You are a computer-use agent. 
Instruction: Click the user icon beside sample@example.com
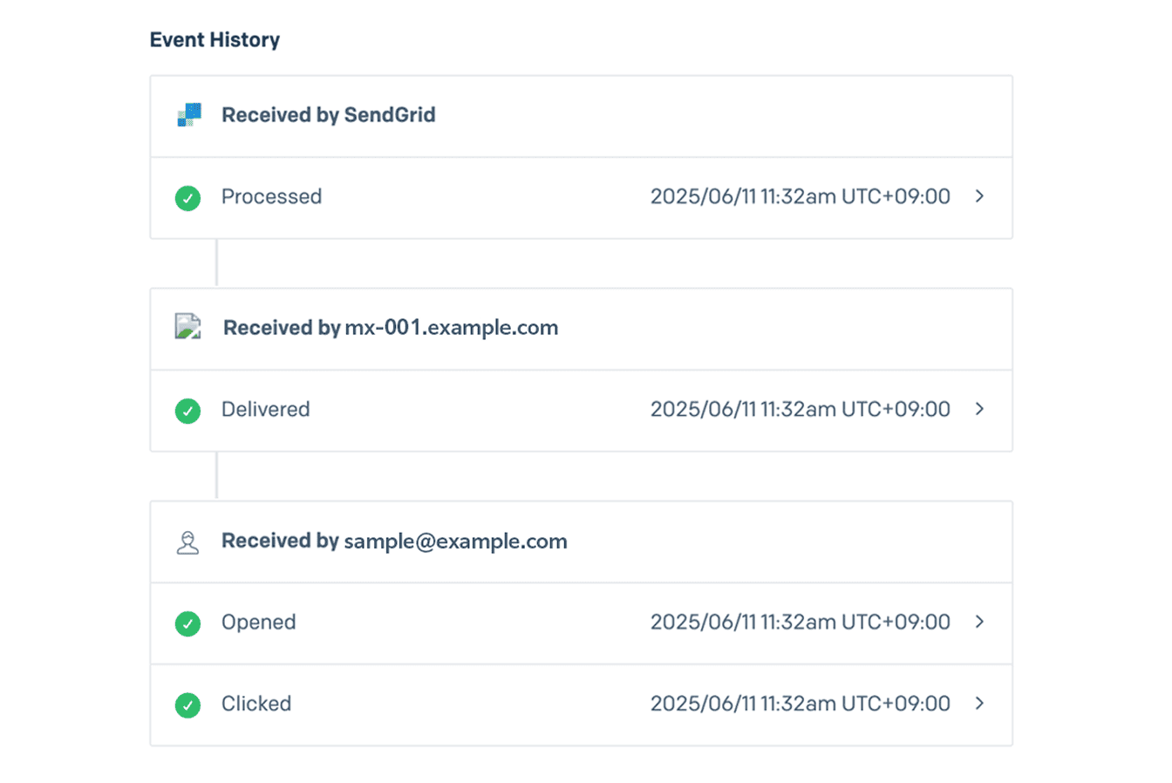(187, 542)
